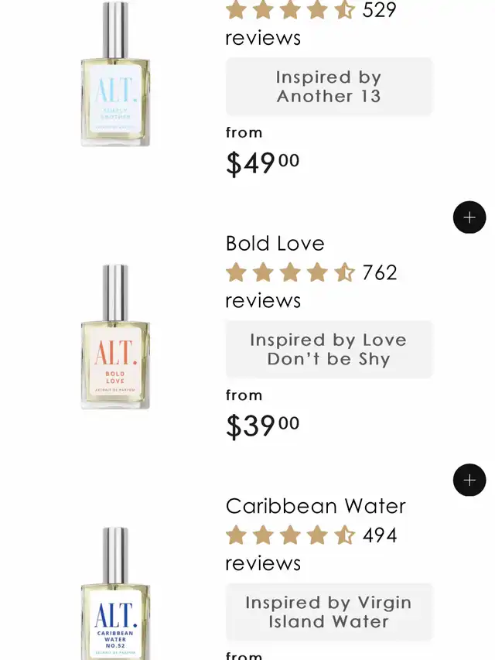The width and height of the screenshot is (495, 660).
Task: Click the half-filled star beside 494
Action: click(x=343, y=535)
